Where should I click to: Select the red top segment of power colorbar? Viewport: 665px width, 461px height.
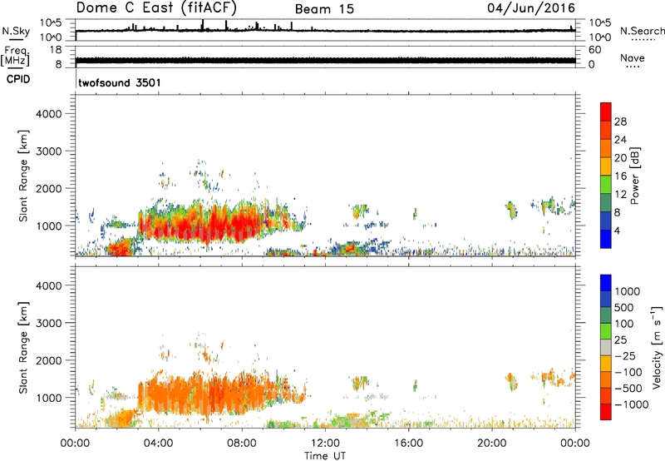(x=606, y=112)
